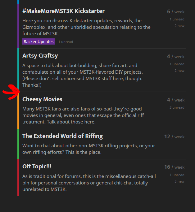Click '1 unread' in Artsy Craftsy row
The height and width of the screenshot is (212, 195).
[x=177, y=64]
